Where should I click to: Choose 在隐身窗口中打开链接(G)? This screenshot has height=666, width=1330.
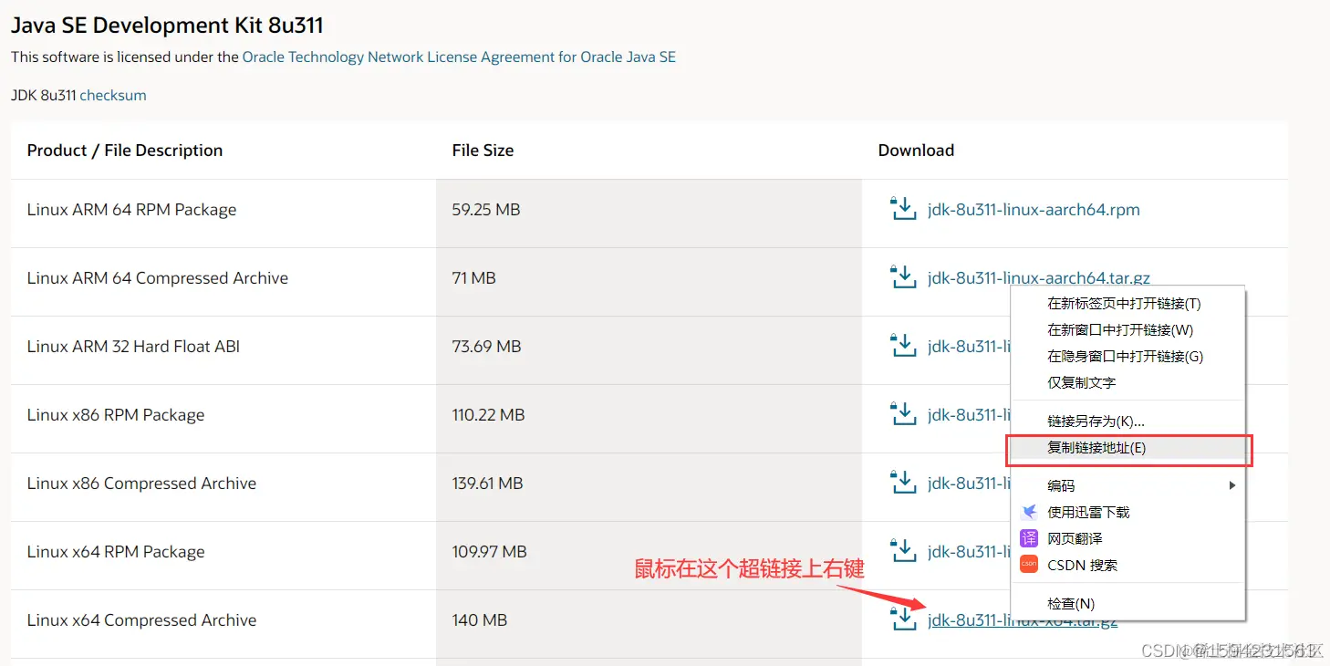[1127, 357]
